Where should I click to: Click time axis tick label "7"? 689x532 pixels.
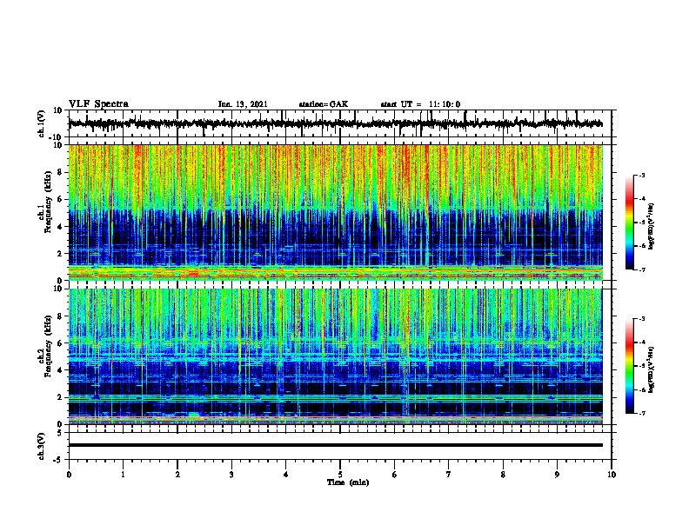coord(449,475)
